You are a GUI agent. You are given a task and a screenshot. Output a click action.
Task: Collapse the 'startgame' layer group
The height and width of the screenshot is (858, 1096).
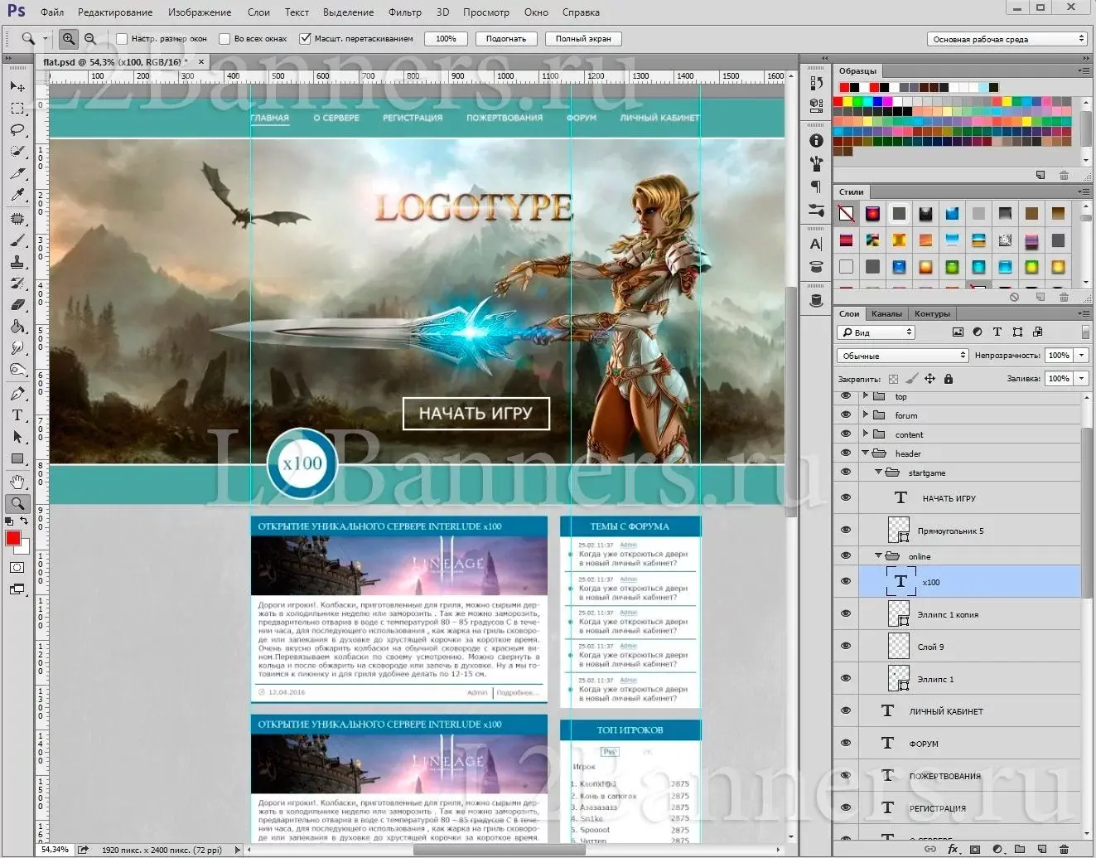click(x=879, y=472)
